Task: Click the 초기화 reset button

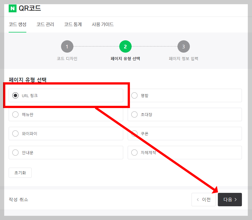Action: click(x=20, y=173)
